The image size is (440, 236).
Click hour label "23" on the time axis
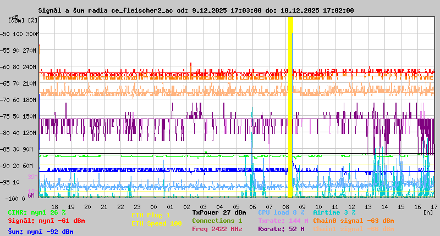137,207
